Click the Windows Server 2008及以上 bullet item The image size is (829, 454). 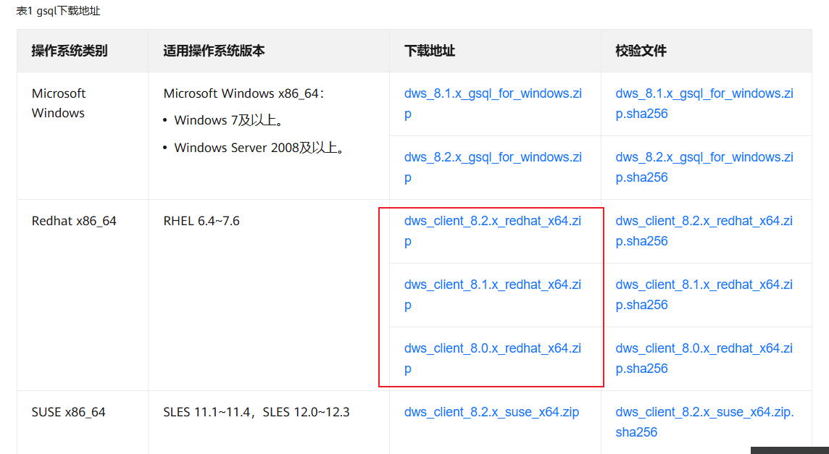click(x=259, y=148)
